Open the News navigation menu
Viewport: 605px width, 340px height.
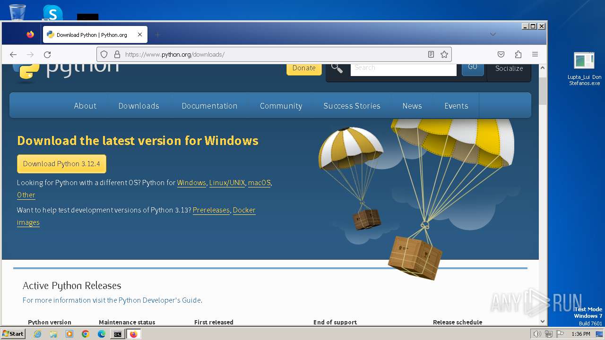pos(412,106)
